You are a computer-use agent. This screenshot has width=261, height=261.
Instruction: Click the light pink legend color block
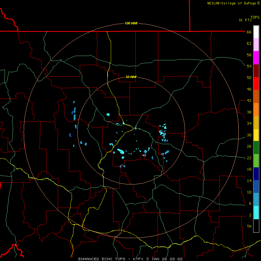click(x=256, y=44)
